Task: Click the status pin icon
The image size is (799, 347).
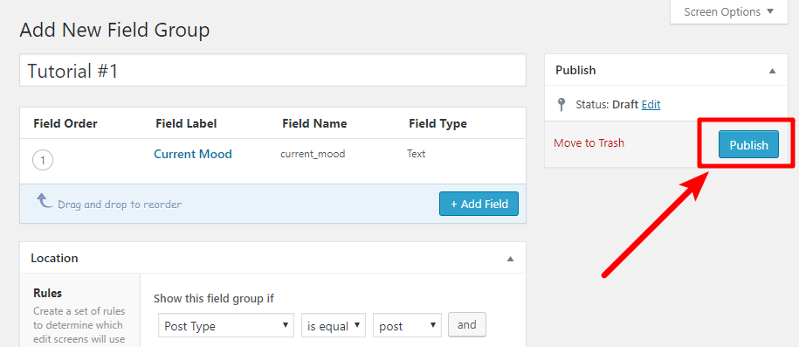Action: 561,105
